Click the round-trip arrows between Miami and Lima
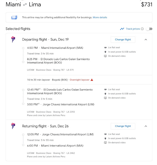The image size is (157, 165). click(x=25, y=5)
